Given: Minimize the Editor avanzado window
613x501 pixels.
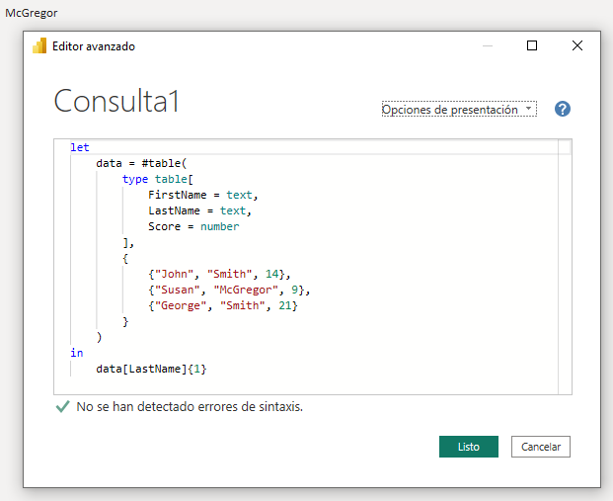Looking at the screenshot, I should pos(489,45).
